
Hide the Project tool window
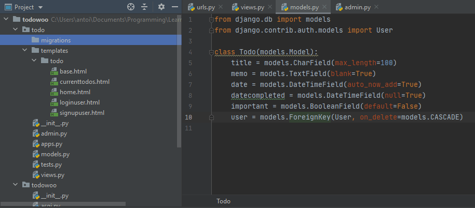(x=175, y=7)
